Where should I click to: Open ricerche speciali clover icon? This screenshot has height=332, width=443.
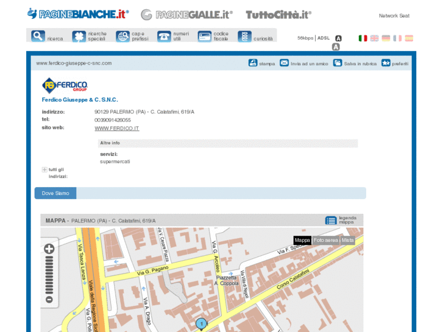click(79, 37)
